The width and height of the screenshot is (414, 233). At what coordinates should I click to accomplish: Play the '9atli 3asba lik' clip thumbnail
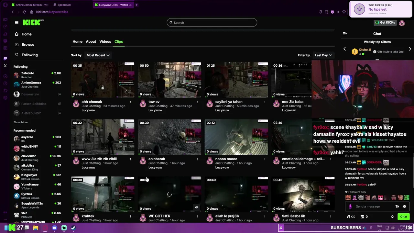(303, 194)
